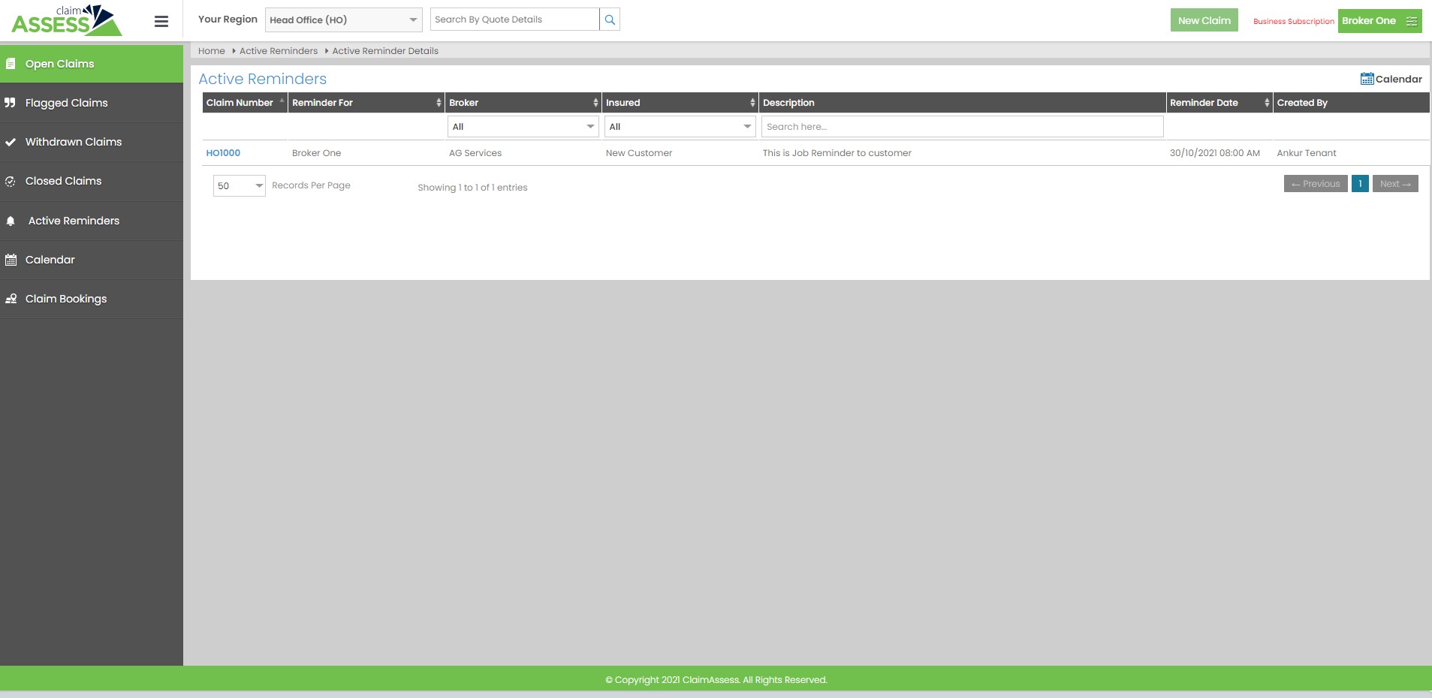This screenshot has width=1432, height=698.
Task: Change the Records Per Page selector
Action: tap(239, 186)
